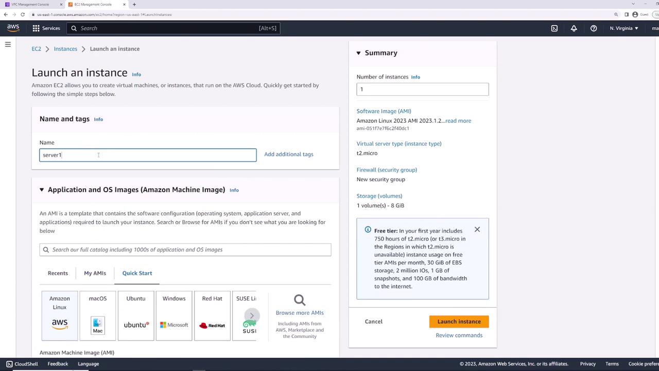
Task: Click the AMI catalog search box
Action: coord(185,250)
